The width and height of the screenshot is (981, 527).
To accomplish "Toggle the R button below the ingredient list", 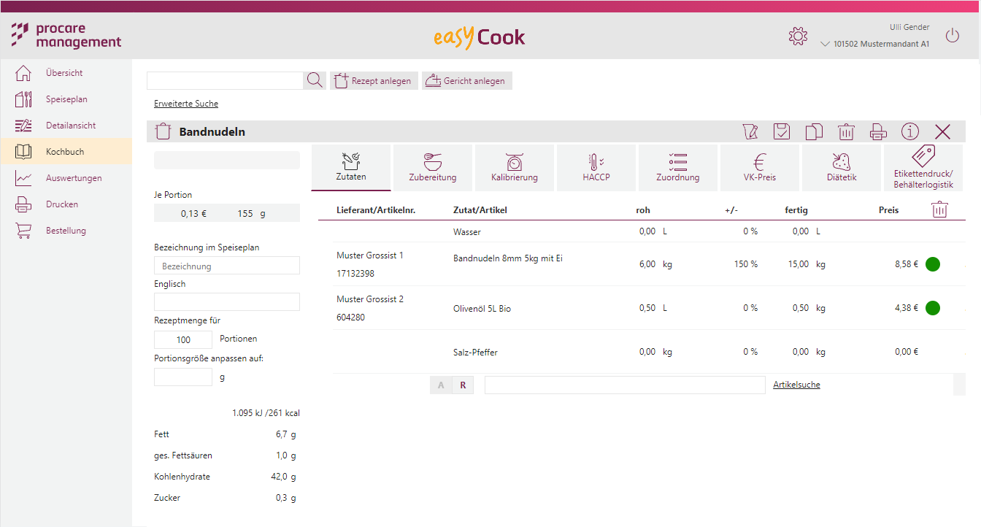I will click(x=463, y=385).
